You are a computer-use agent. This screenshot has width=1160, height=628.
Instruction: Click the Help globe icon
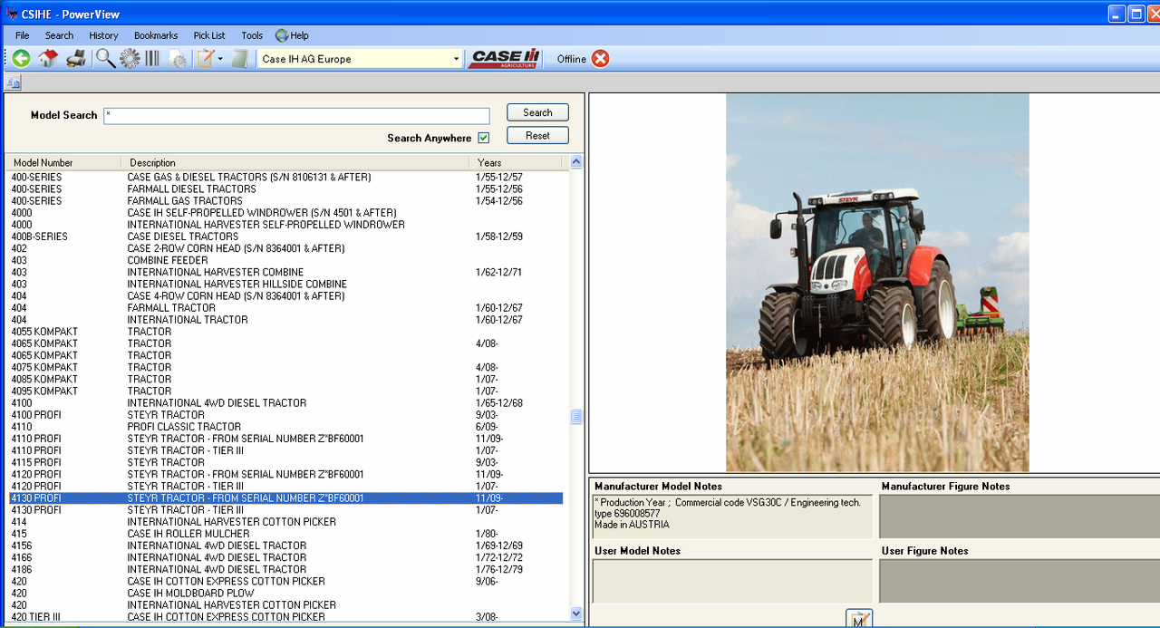click(x=282, y=35)
